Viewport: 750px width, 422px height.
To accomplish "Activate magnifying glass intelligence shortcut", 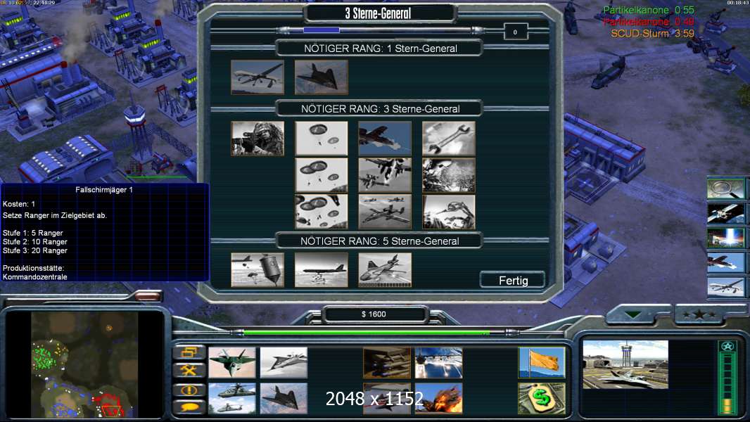I will point(725,188).
